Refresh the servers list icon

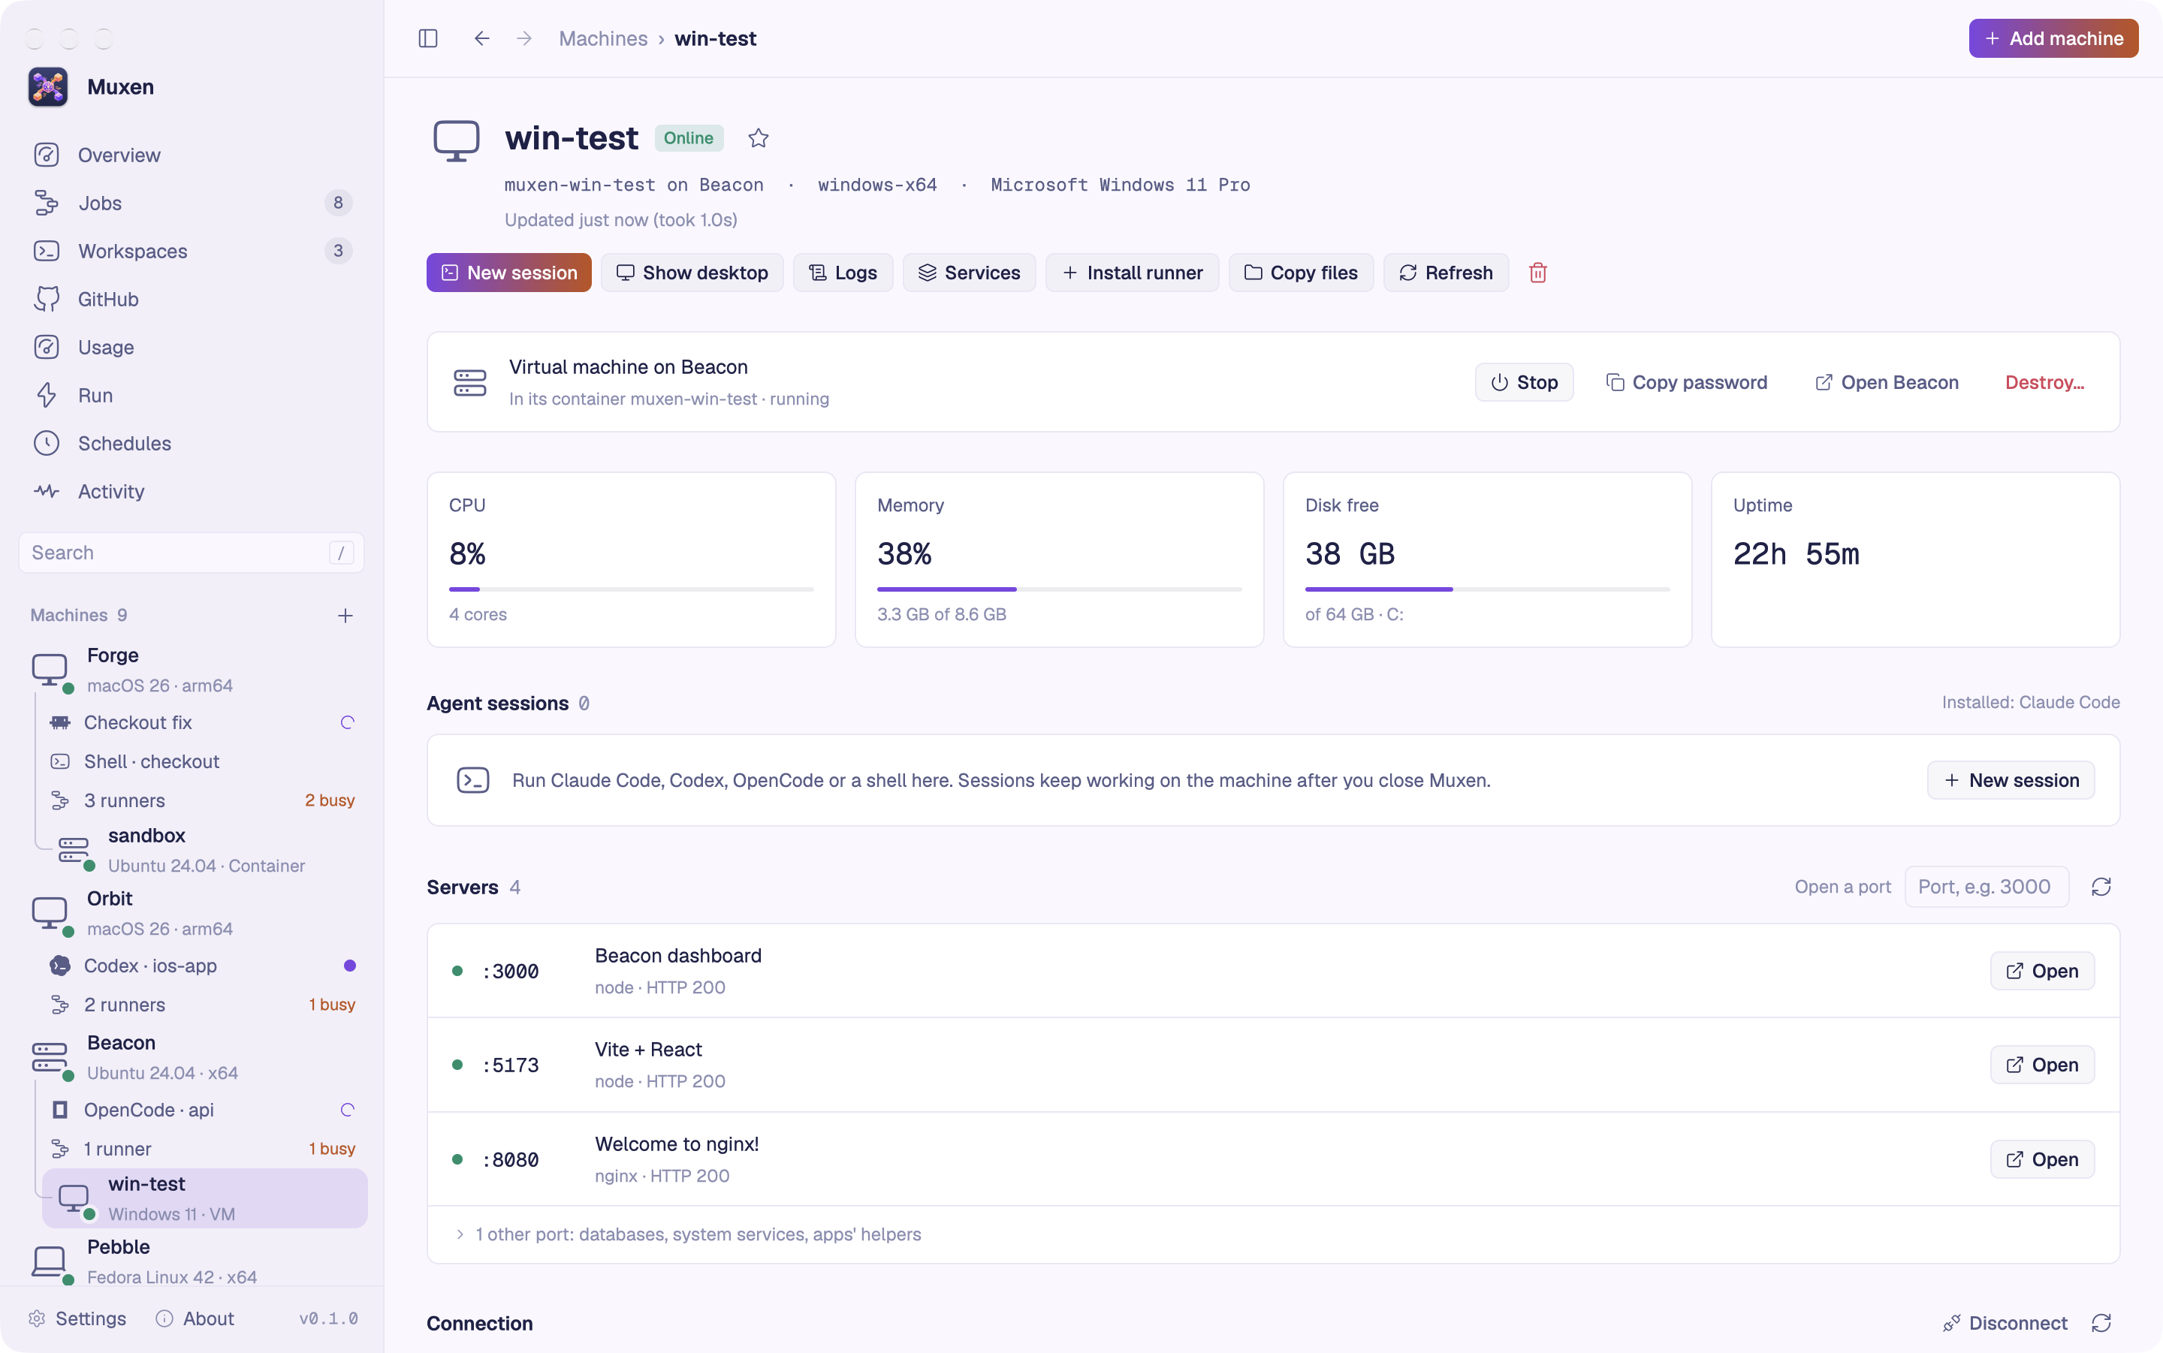2101,886
